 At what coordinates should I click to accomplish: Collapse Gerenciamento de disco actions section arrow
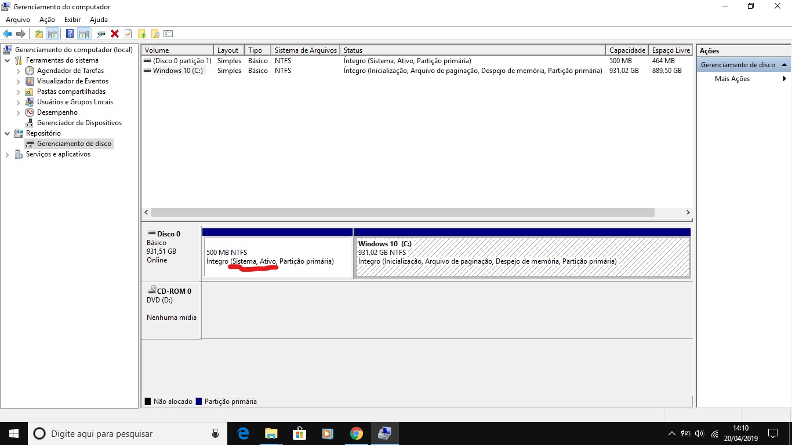[x=784, y=65]
